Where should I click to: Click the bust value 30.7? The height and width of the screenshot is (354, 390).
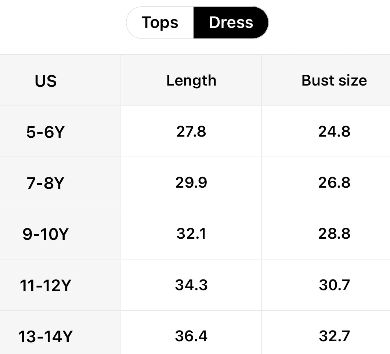[334, 285]
